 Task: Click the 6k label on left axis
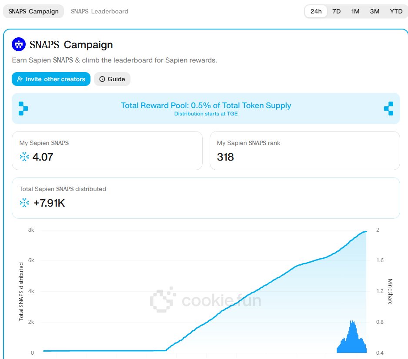(x=31, y=260)
